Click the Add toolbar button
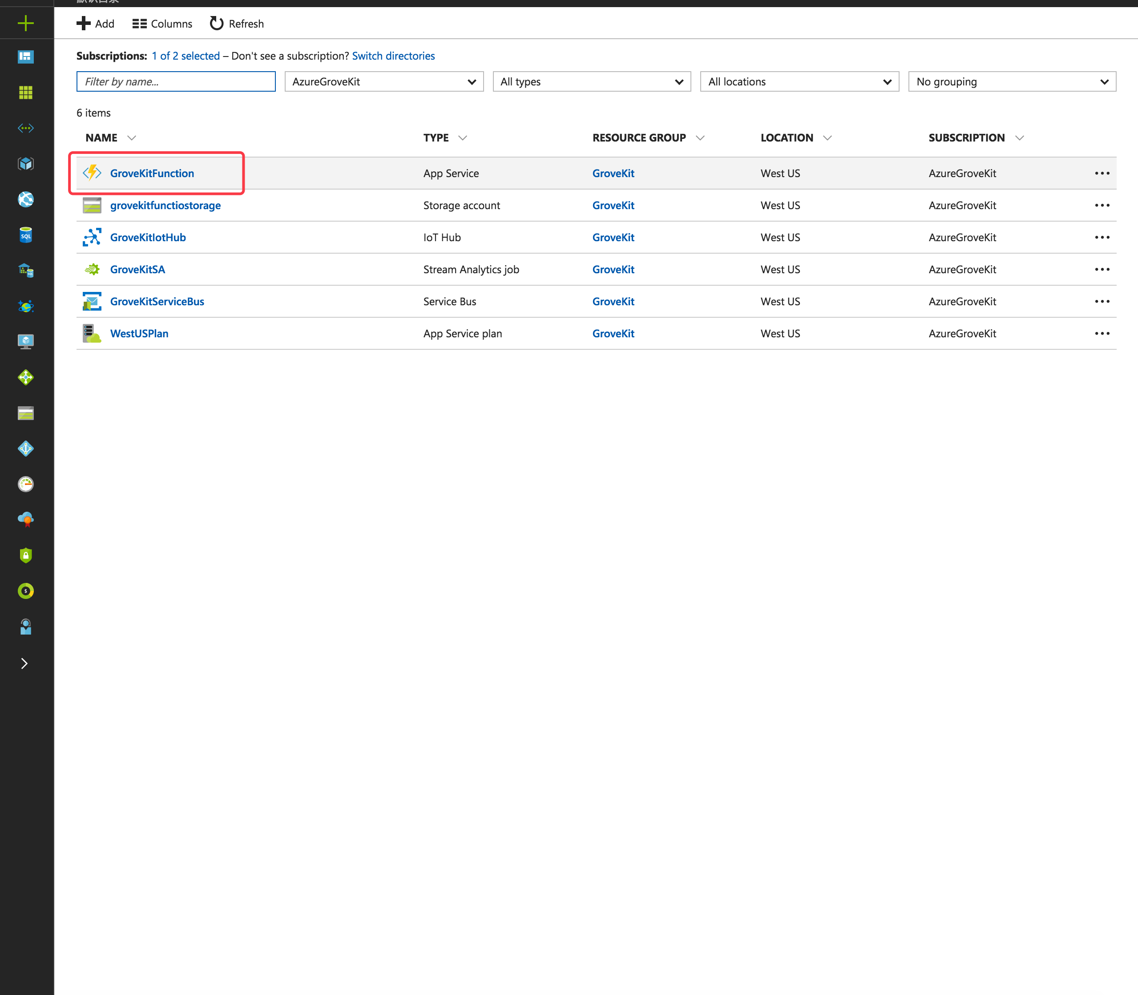Image resolution: width=1138 pixels, height=995 pixels. click(x=96, y=24)
